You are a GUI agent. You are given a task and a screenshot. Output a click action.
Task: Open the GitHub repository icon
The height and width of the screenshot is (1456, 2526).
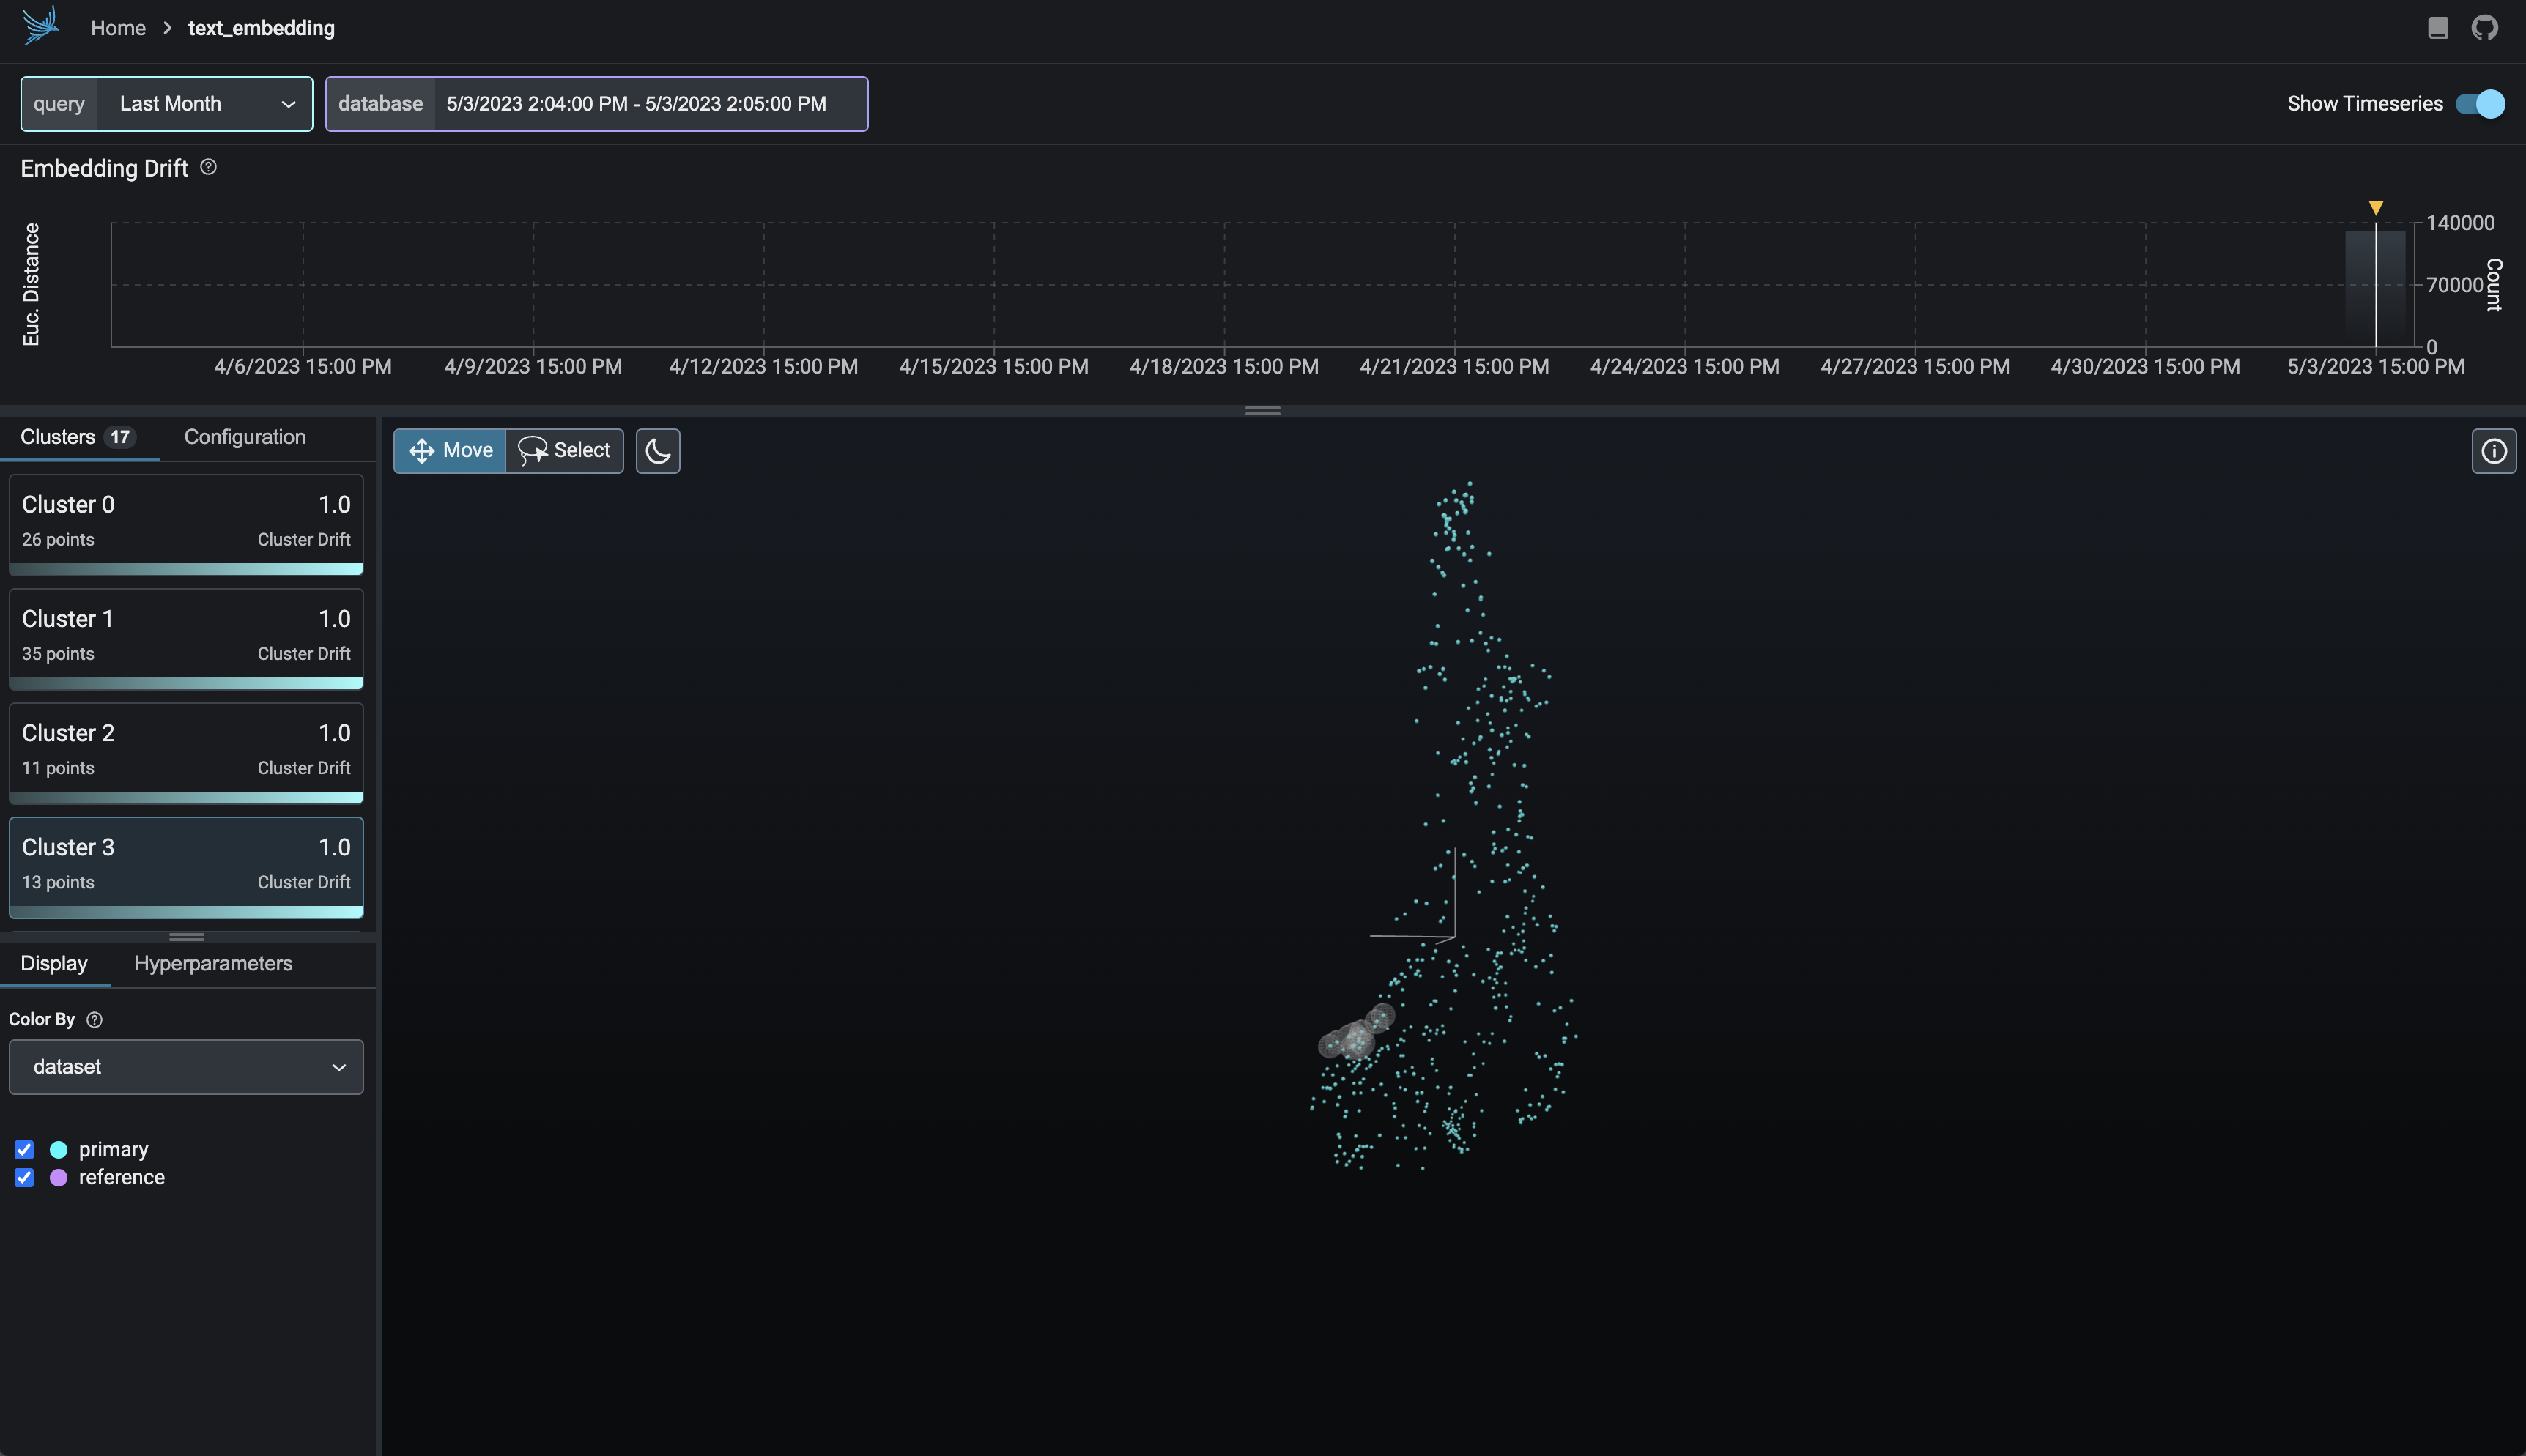tap(2484, 28)
